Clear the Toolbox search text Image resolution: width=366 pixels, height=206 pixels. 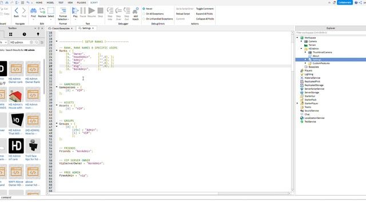(31, 42)
